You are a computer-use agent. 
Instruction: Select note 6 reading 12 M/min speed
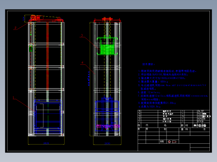(149, 92)
